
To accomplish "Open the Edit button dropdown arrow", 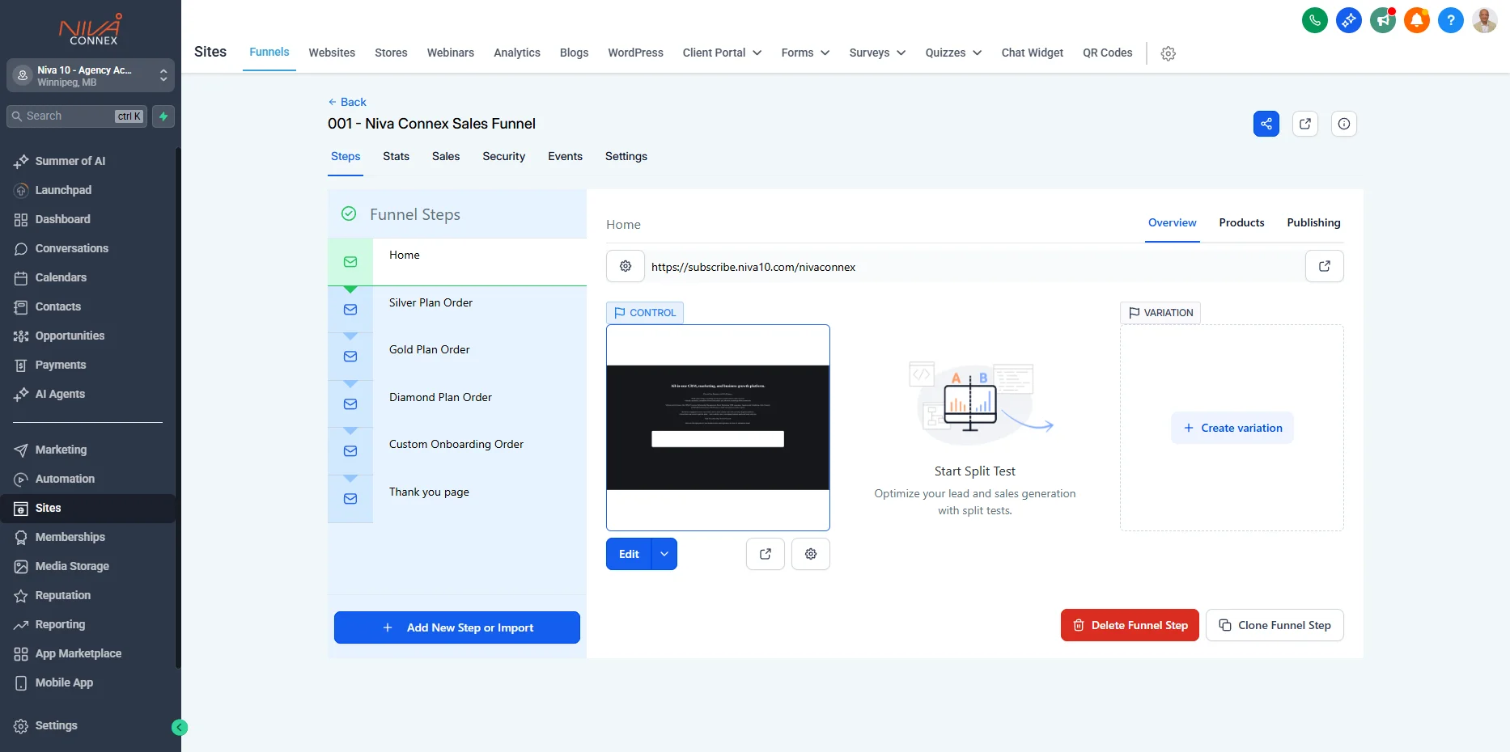I will coord(664,554).
